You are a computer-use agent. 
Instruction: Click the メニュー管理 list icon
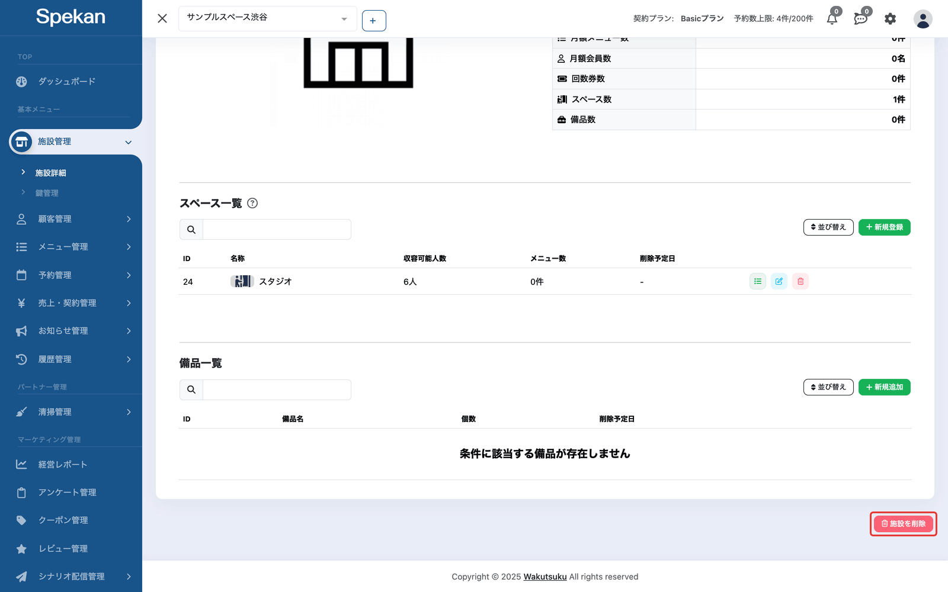point(21,247)
